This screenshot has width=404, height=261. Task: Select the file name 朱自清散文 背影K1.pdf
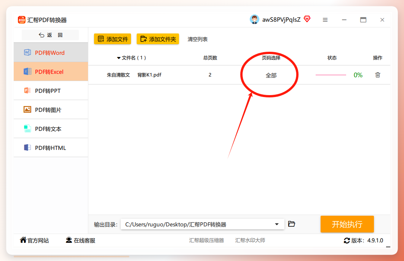coord(134,75)
